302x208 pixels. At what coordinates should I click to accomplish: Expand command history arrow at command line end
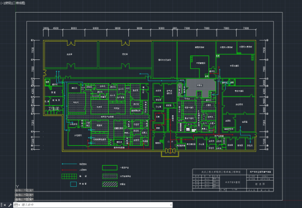(x=171, y=205)
